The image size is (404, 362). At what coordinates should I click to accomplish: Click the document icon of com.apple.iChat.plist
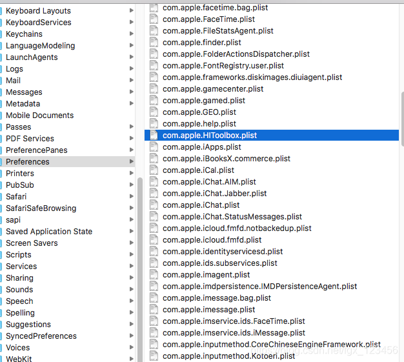tap(154, 205)
